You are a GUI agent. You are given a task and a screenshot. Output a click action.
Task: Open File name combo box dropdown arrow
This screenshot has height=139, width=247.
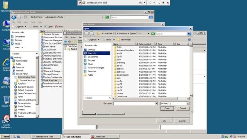tap(156, 103)
